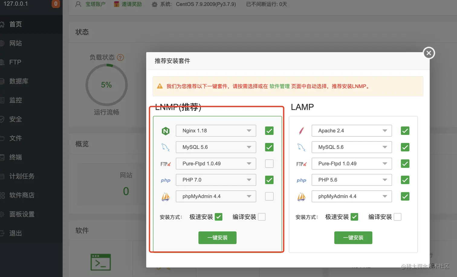The width and height of the screenshot is (457, 277).
Task: Click 退出 to log out
Action: click(x=31, y=233)
